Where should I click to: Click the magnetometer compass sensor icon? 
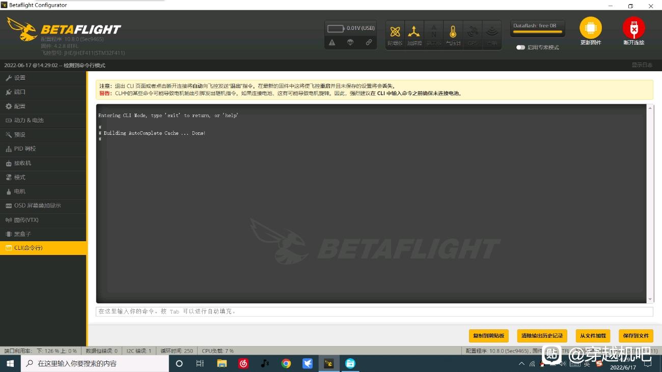coord(433,35)
